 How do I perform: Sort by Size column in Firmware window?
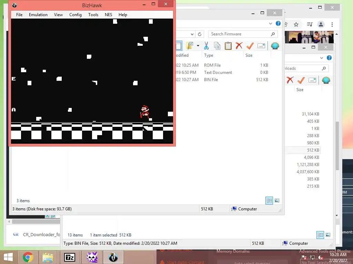tap(249, 55)
